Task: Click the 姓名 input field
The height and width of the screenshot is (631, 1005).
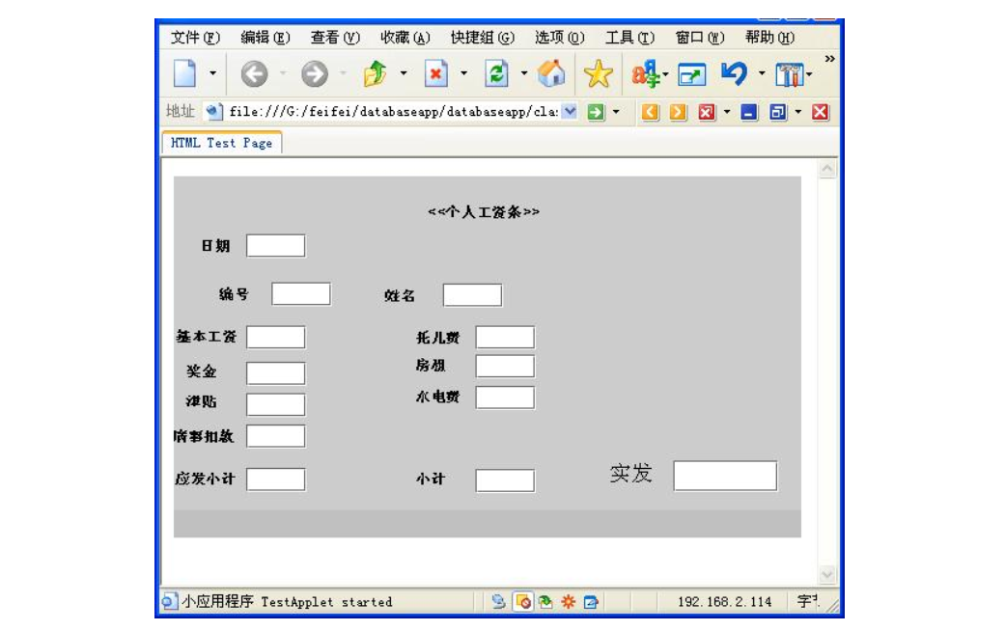Action: [x=472, y=295]
